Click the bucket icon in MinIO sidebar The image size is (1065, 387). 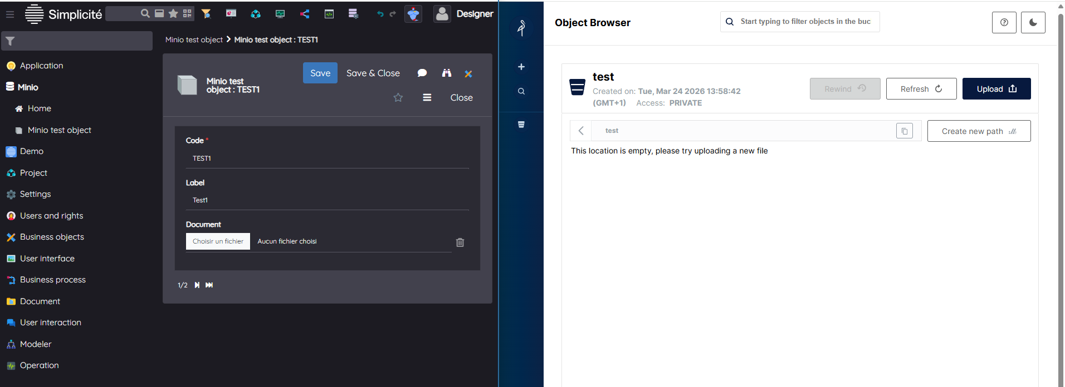(x=521, y=125)
